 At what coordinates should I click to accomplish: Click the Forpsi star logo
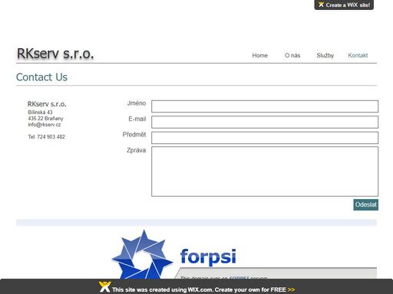pos(142,254)
